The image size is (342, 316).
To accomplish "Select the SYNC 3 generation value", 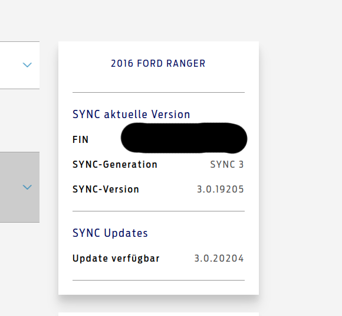I will (227, 165).
